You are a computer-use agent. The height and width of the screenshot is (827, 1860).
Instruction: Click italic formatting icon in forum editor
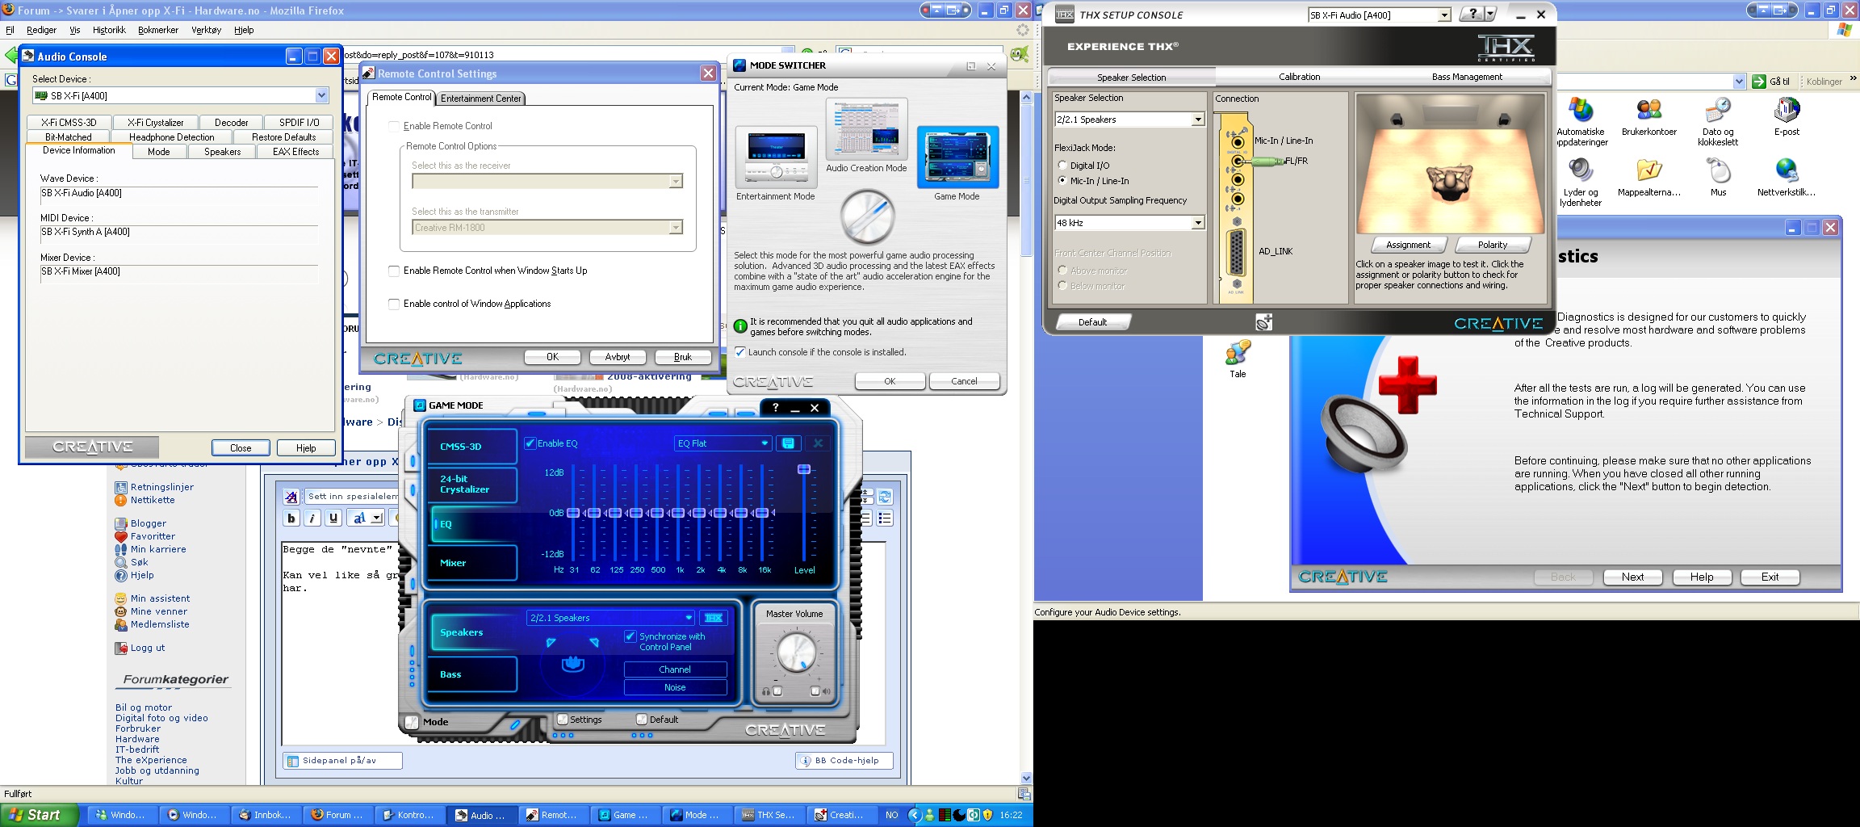tap(312, 518)
